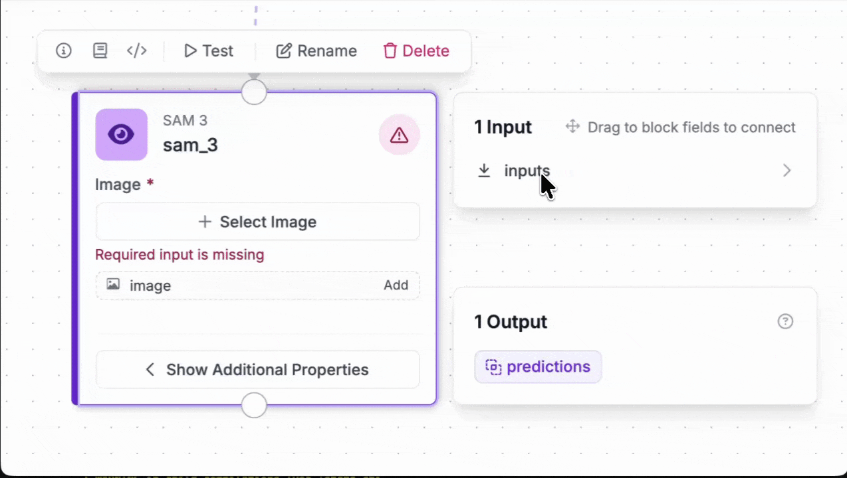The image size is (847, 478).
Task: Expand the inputs row chevron
Action: coord(786,171)
